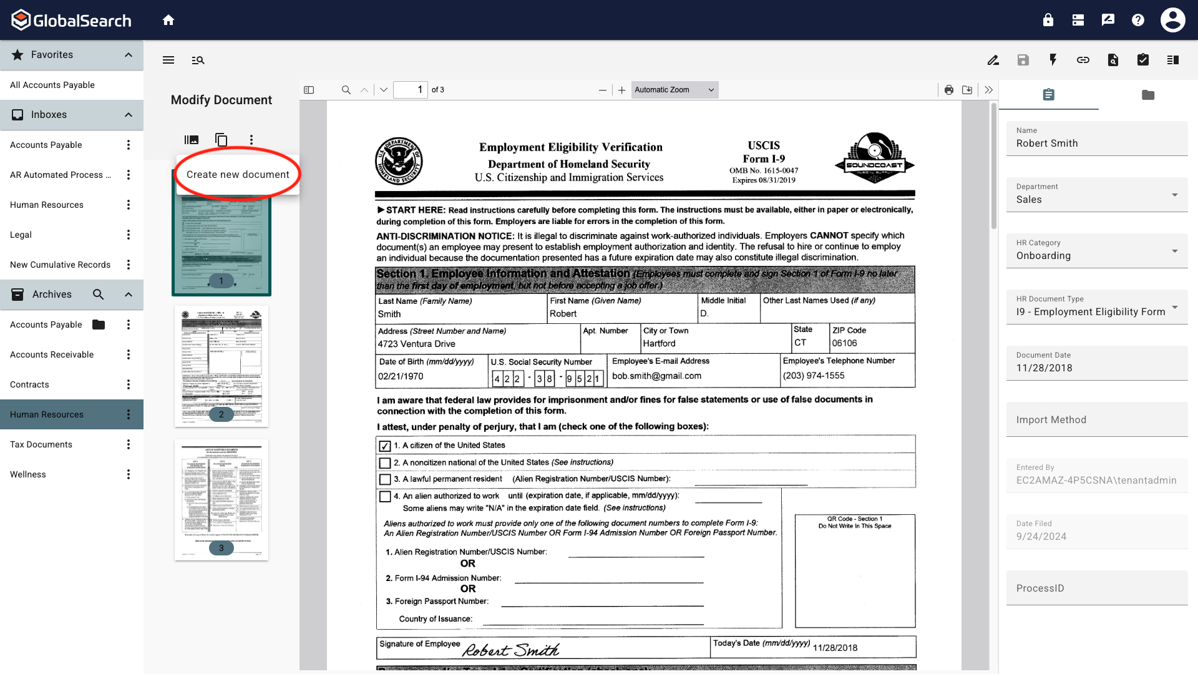Open inbox search with the search icon
1198x674 pixels.
click(x=198, y=60)
